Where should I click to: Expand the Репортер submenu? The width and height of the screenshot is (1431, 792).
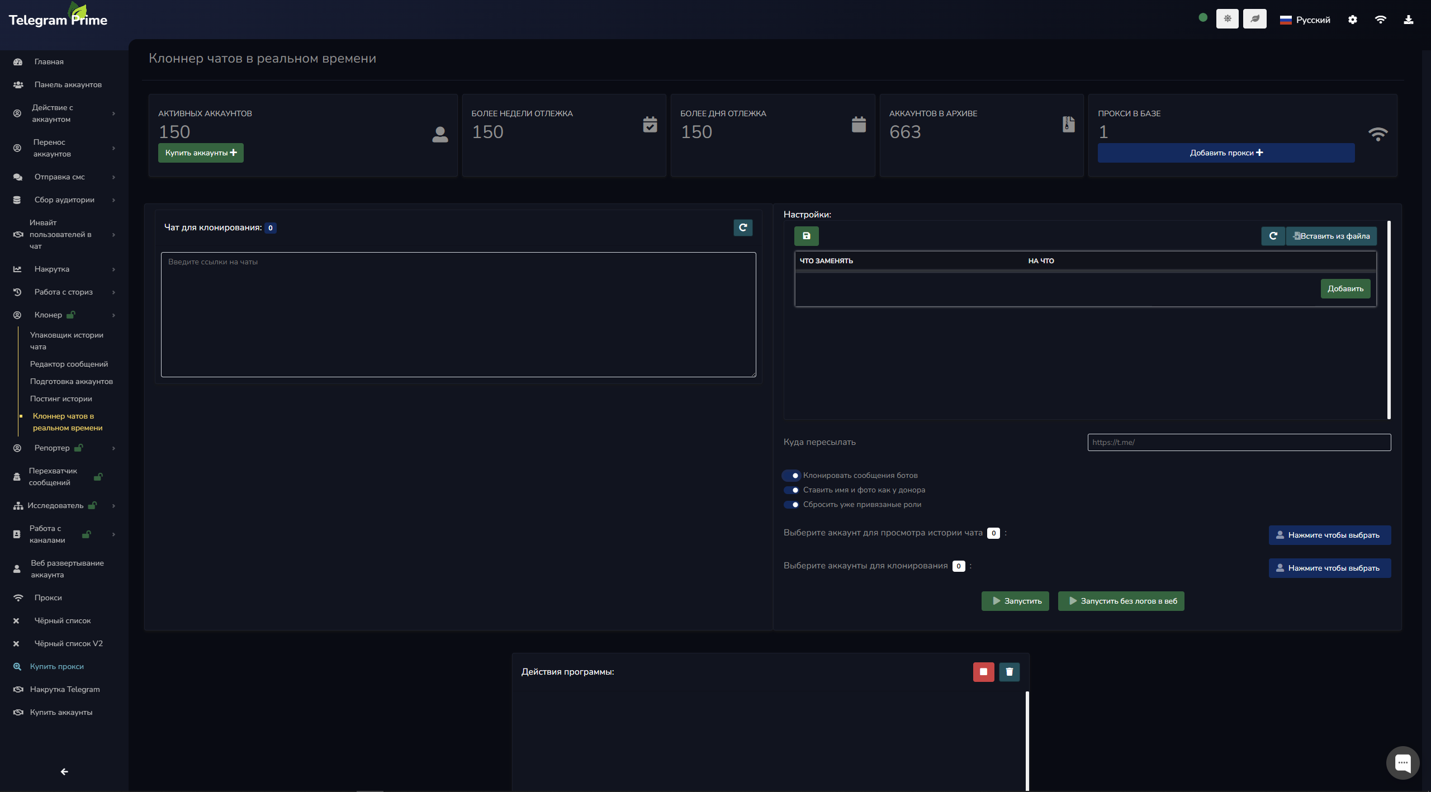pyautogui.click(x=64, y=448)
